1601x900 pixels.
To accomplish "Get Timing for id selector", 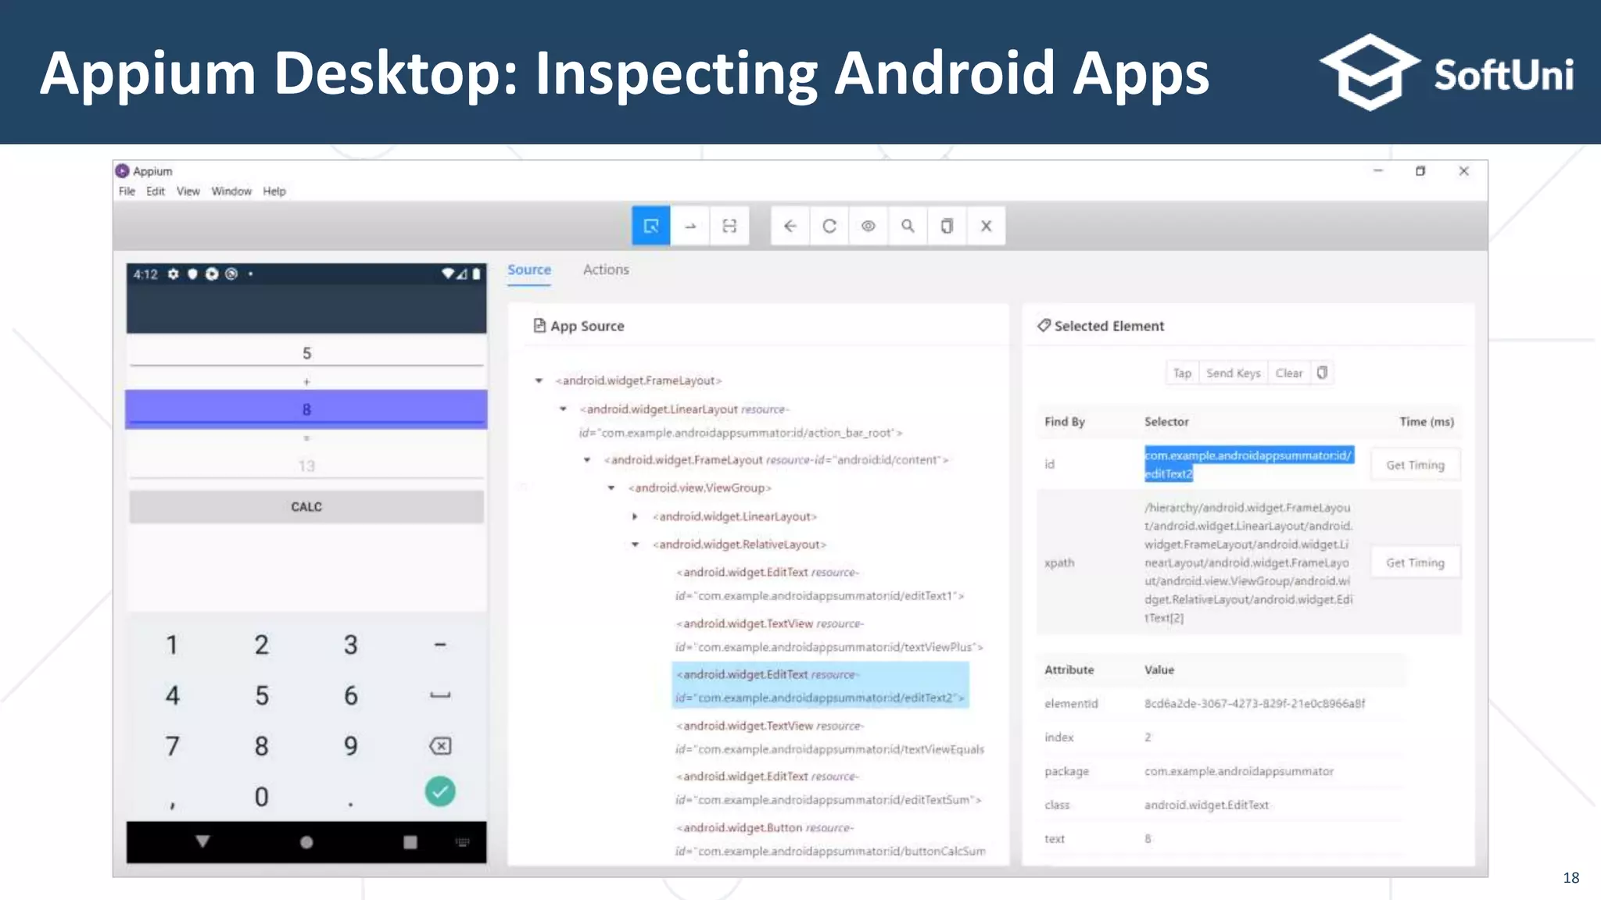I will tap(1415, 465).
